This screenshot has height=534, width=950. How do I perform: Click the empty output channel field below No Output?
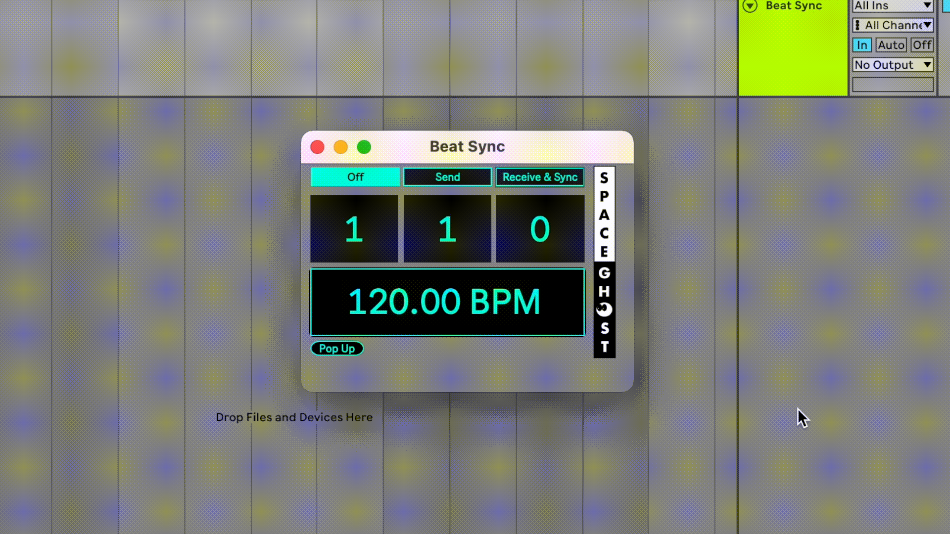coord(893,85)
